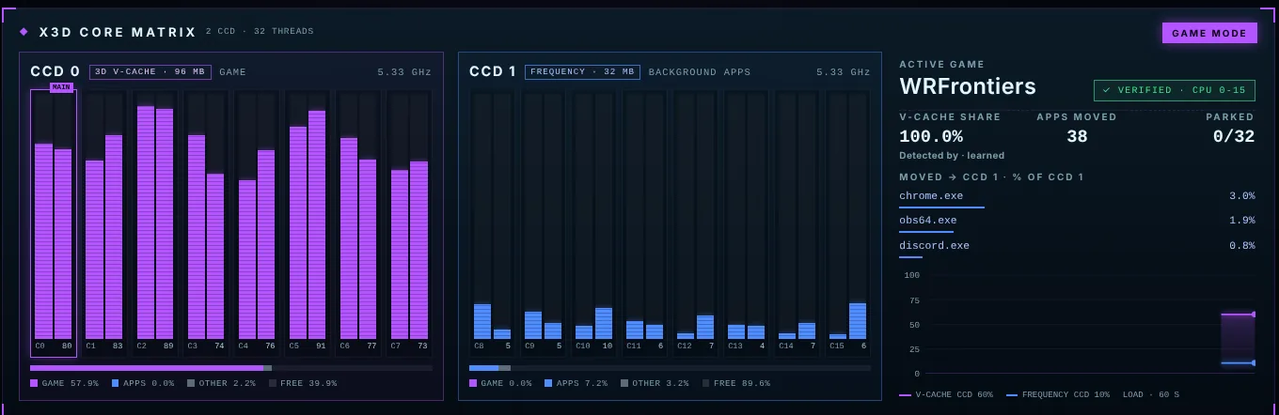Click the 'Detected by · learned' text
The height and width of the screenshot is (415, 1279).
click(952, 155)
